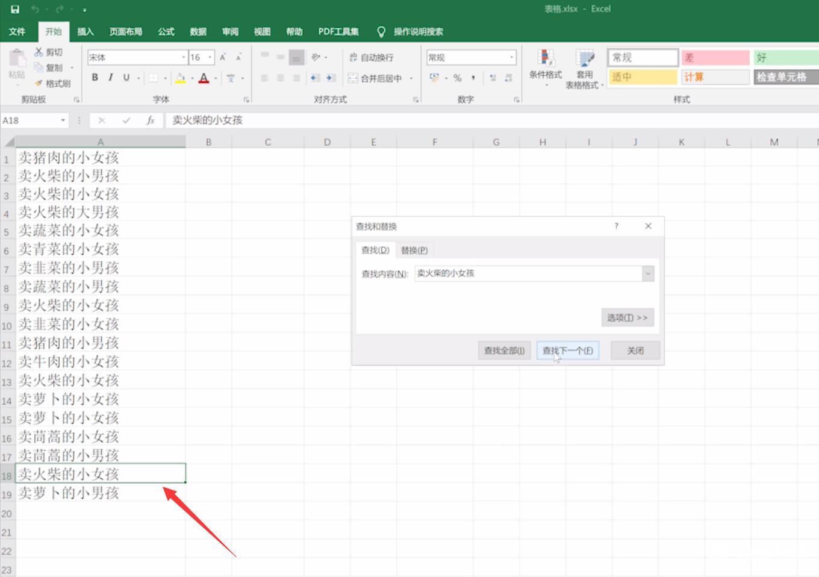The image size is (819, 577).
Task: Expand the Font Color dropdown arrow
Action: [x=216, y=78]
